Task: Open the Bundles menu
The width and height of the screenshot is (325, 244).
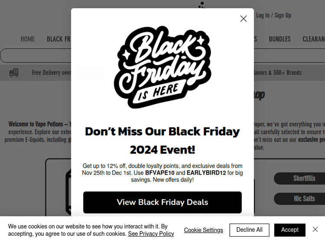Action: [279, 39]
